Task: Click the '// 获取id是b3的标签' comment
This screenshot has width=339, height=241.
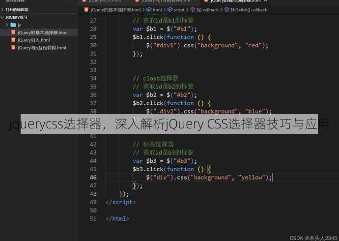Action: pyautogui.click(x=163, y=152)
